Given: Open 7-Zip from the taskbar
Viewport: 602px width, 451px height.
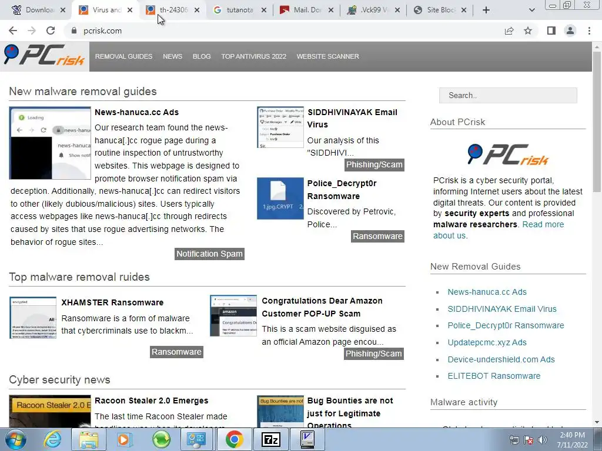Looking at the screenshot, I should click(x=270, y=439).
